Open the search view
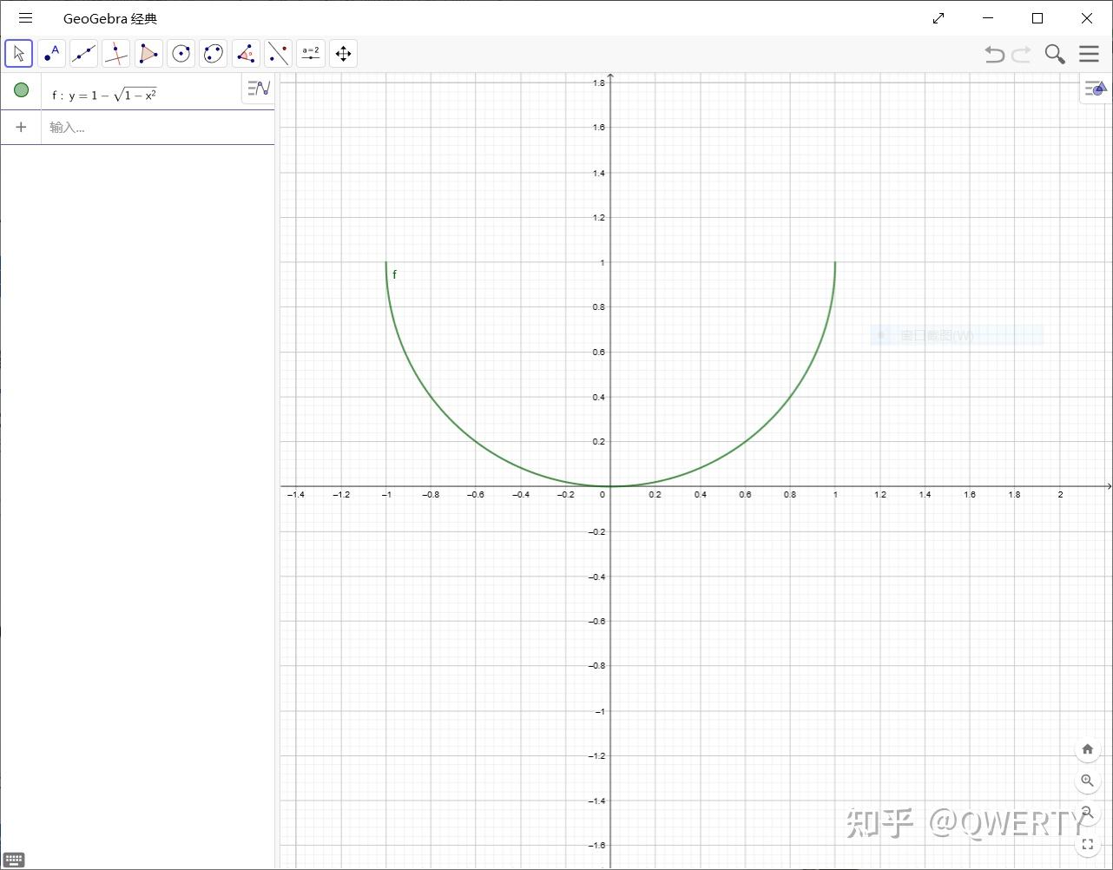The height and width of the screenshot is (870, 1113). (x=1054, y=54)
